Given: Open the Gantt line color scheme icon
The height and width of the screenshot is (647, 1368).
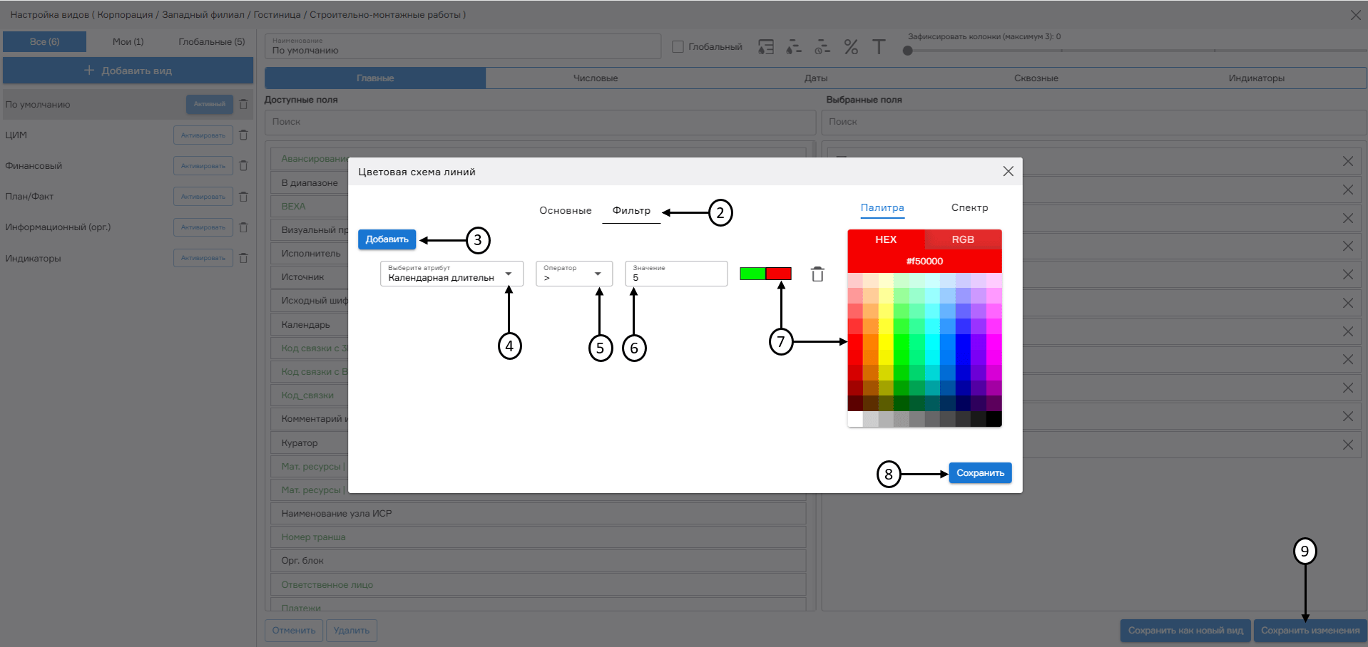Looking at the screenshot, I should (794, 47).
